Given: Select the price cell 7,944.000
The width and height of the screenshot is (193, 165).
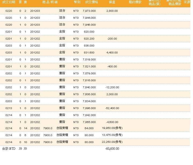Looking at the screenshot, I should [89, 18].
